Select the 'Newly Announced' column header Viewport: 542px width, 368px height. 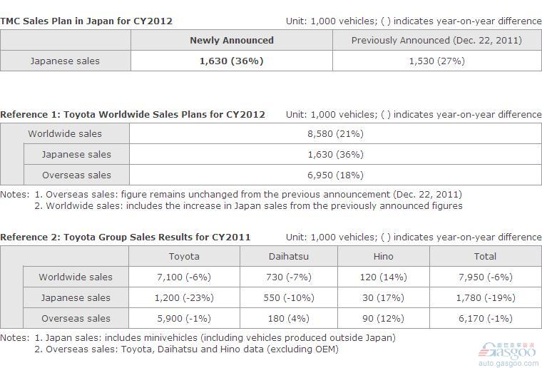[x=232, y=40]
